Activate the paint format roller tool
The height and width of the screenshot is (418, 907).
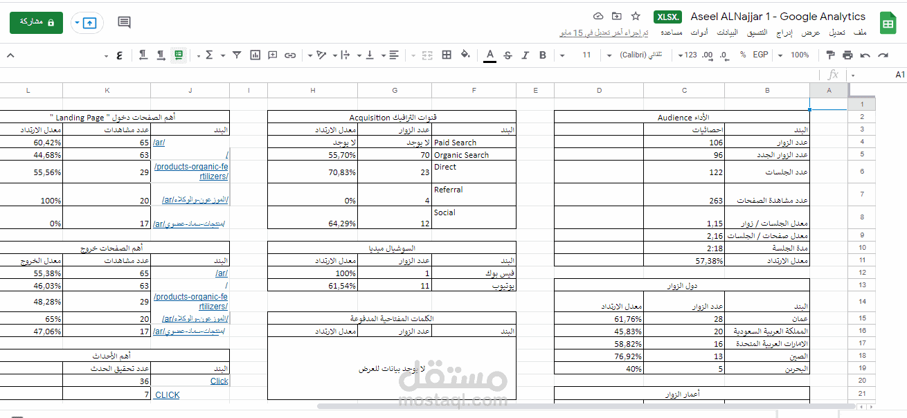click(829, 55)
